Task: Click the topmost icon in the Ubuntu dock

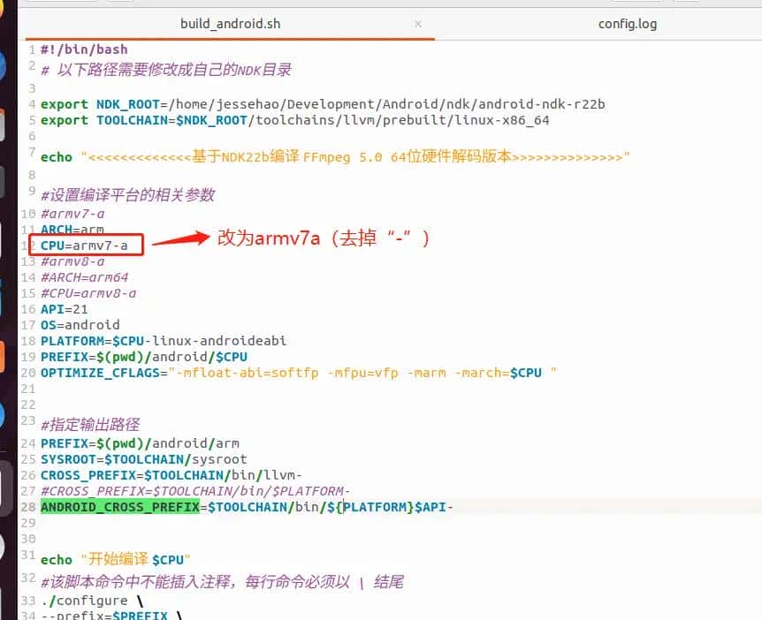Action: coord(7,7)
